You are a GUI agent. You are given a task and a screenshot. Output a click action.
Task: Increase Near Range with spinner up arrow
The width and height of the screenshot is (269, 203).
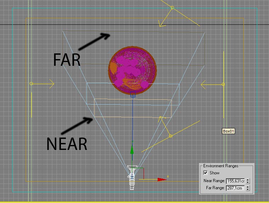pos(248,179)
